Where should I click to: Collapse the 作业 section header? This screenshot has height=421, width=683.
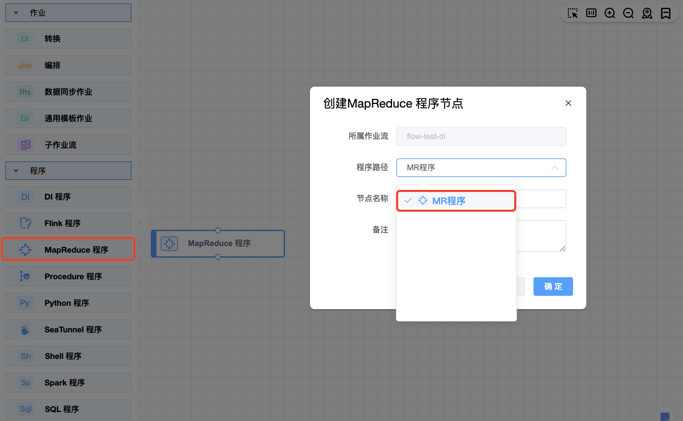[x=16, y=13]
